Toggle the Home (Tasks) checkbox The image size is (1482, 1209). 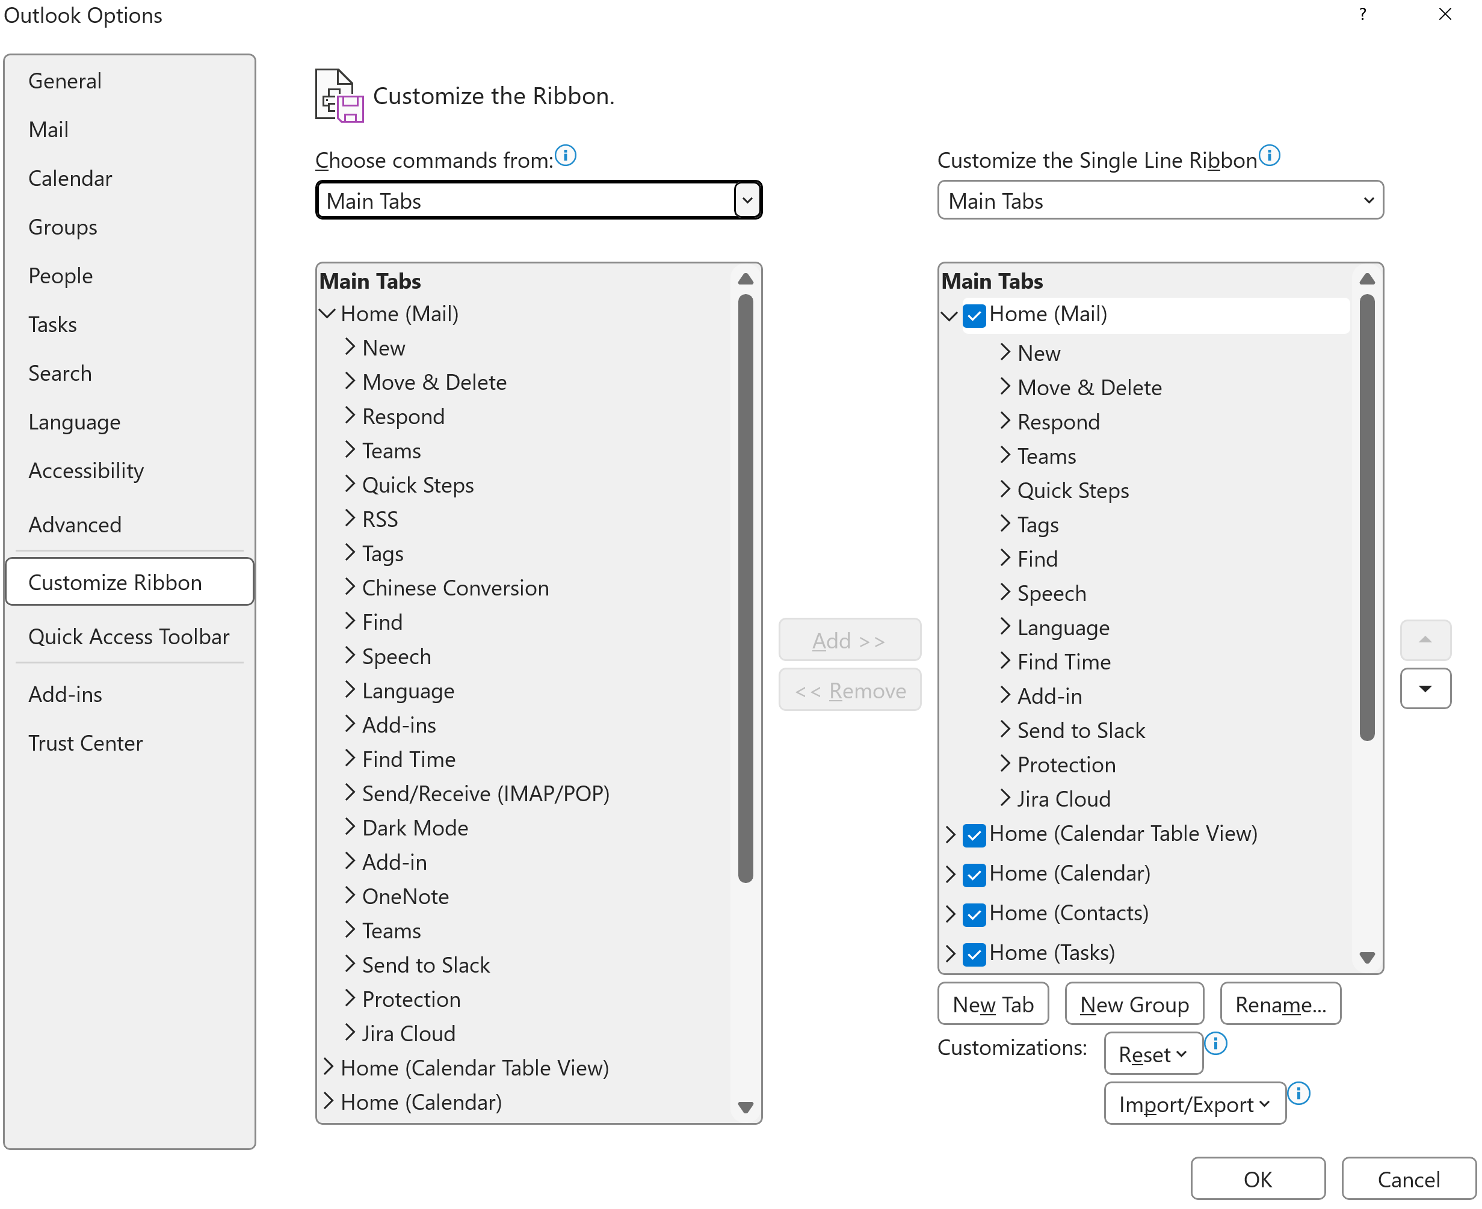point(974,953)
